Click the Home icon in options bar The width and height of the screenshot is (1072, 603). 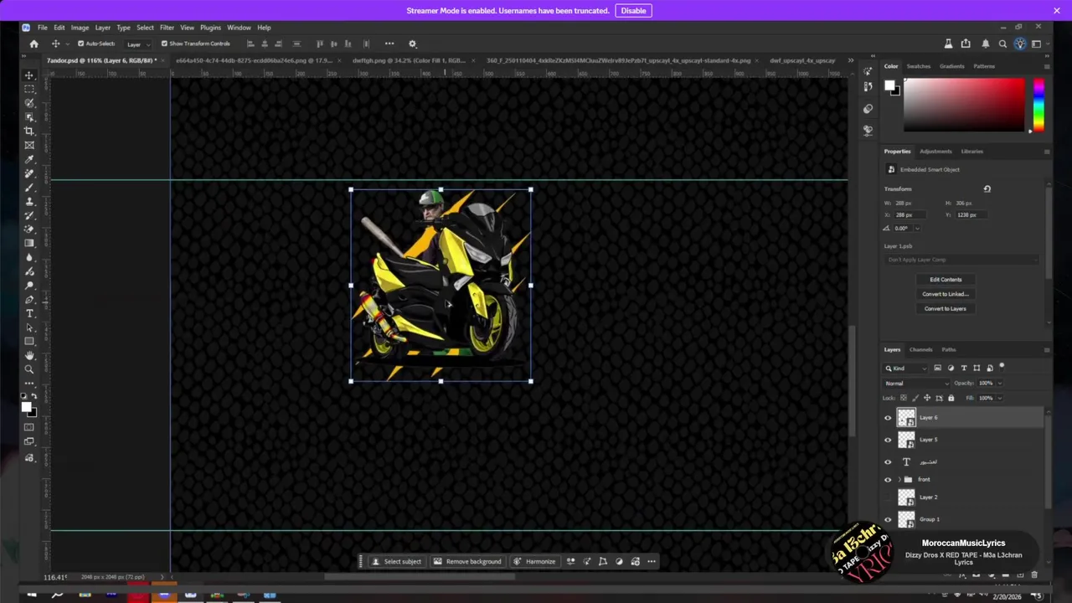pos(33,44)
